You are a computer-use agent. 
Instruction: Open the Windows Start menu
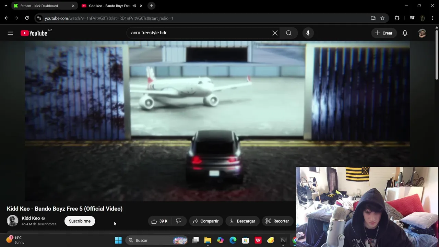click(118, 240)
